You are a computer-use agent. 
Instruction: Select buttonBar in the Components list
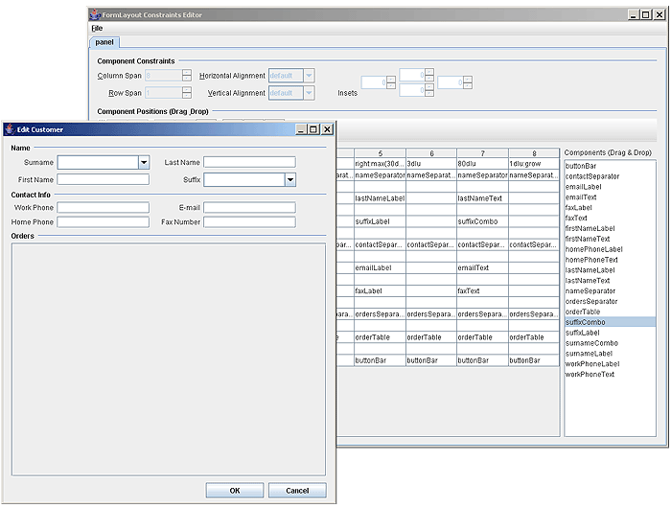[x=611, y=166]
